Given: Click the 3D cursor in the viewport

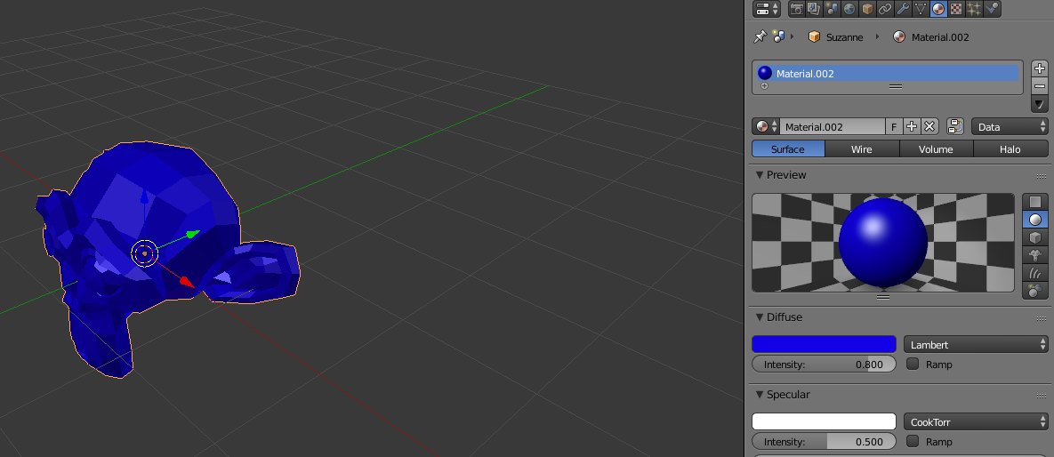Looking at the screenshot, I should click(144, 253).
